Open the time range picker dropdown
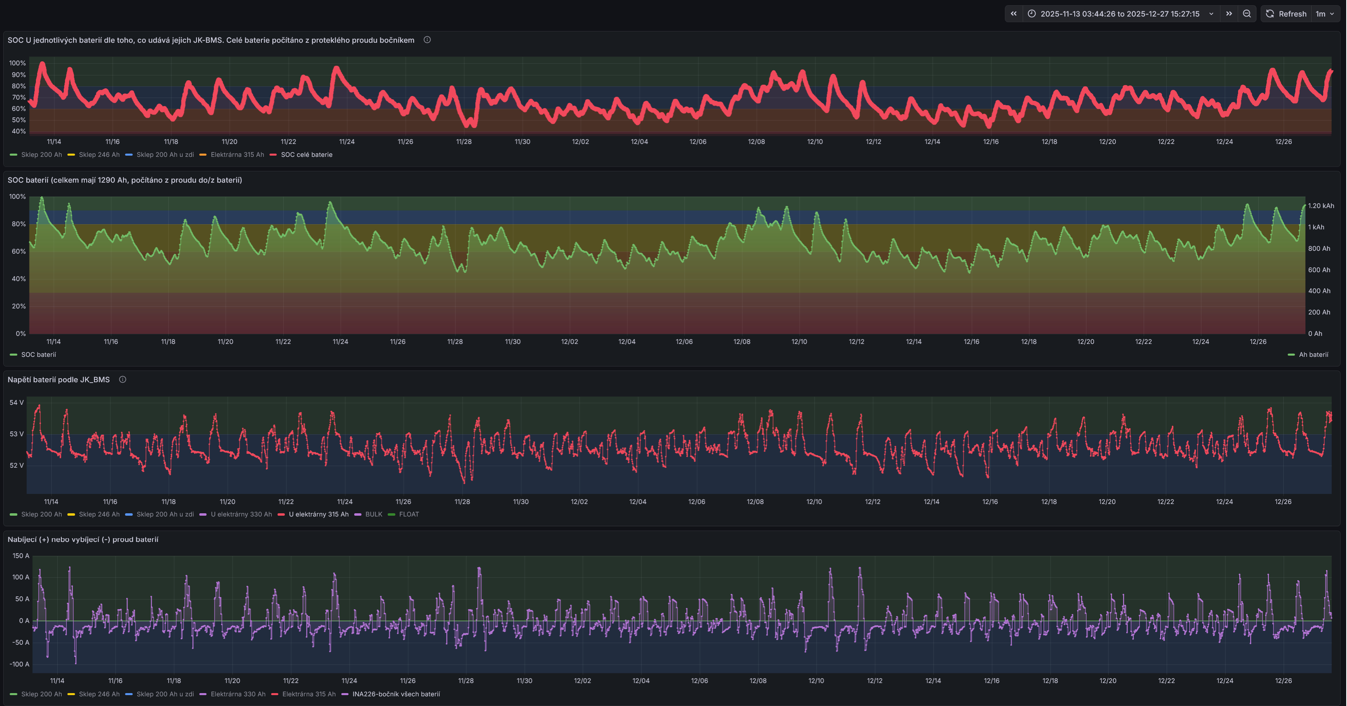This screenshot has height=706, width=1347. point(1119,14)
